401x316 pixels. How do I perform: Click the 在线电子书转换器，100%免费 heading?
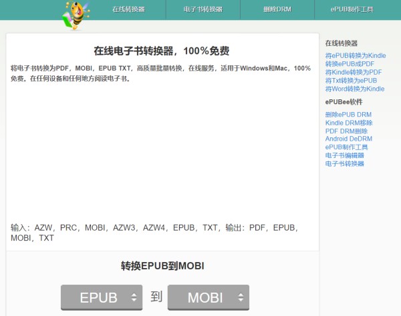(161, 51)
